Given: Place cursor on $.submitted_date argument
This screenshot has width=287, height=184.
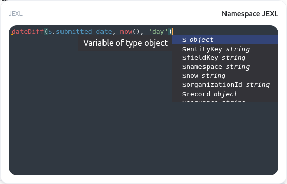Looking at the screenshot, I should [x=80, y=31].
